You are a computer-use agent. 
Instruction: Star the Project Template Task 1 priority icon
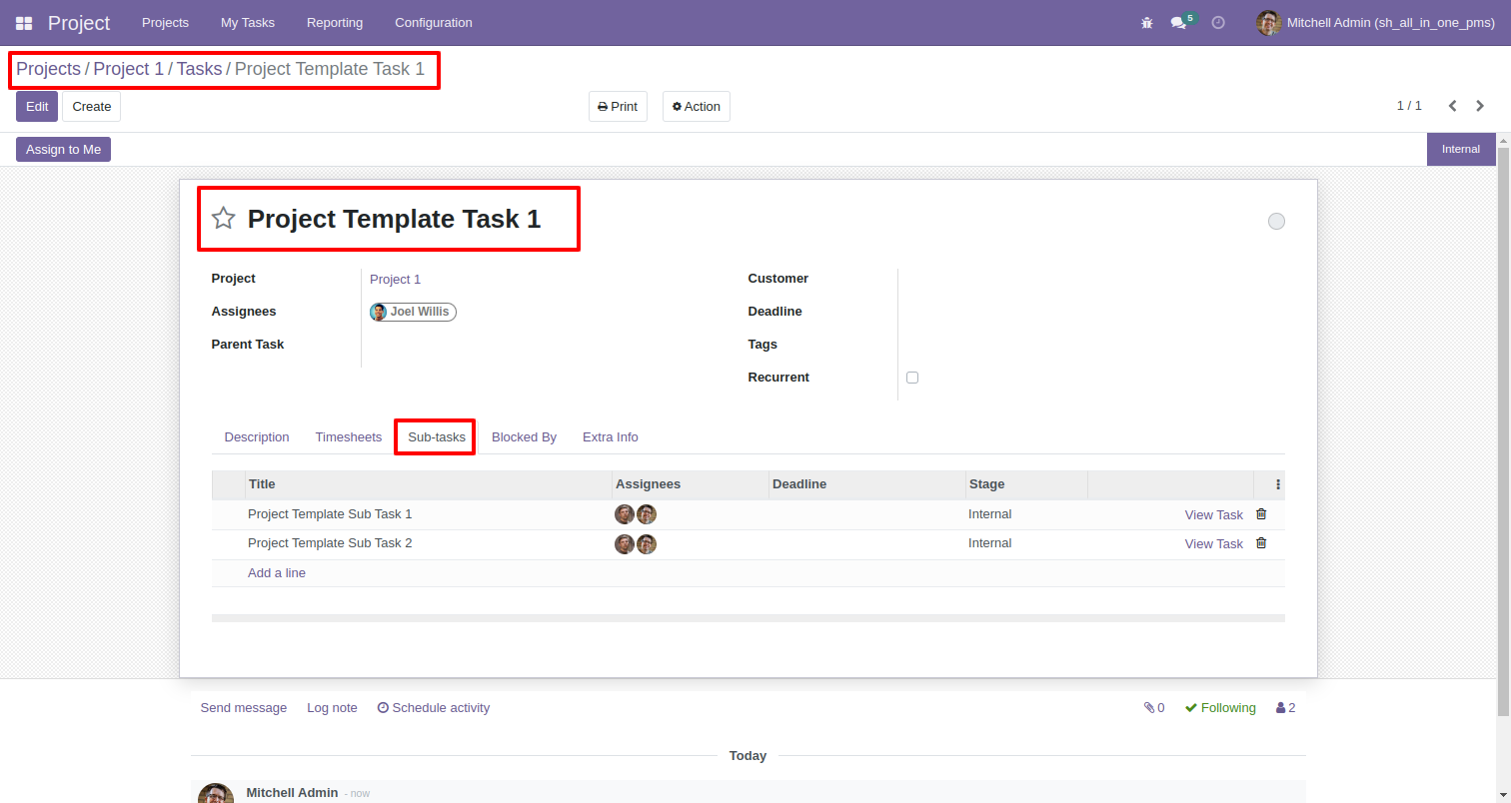224,218
